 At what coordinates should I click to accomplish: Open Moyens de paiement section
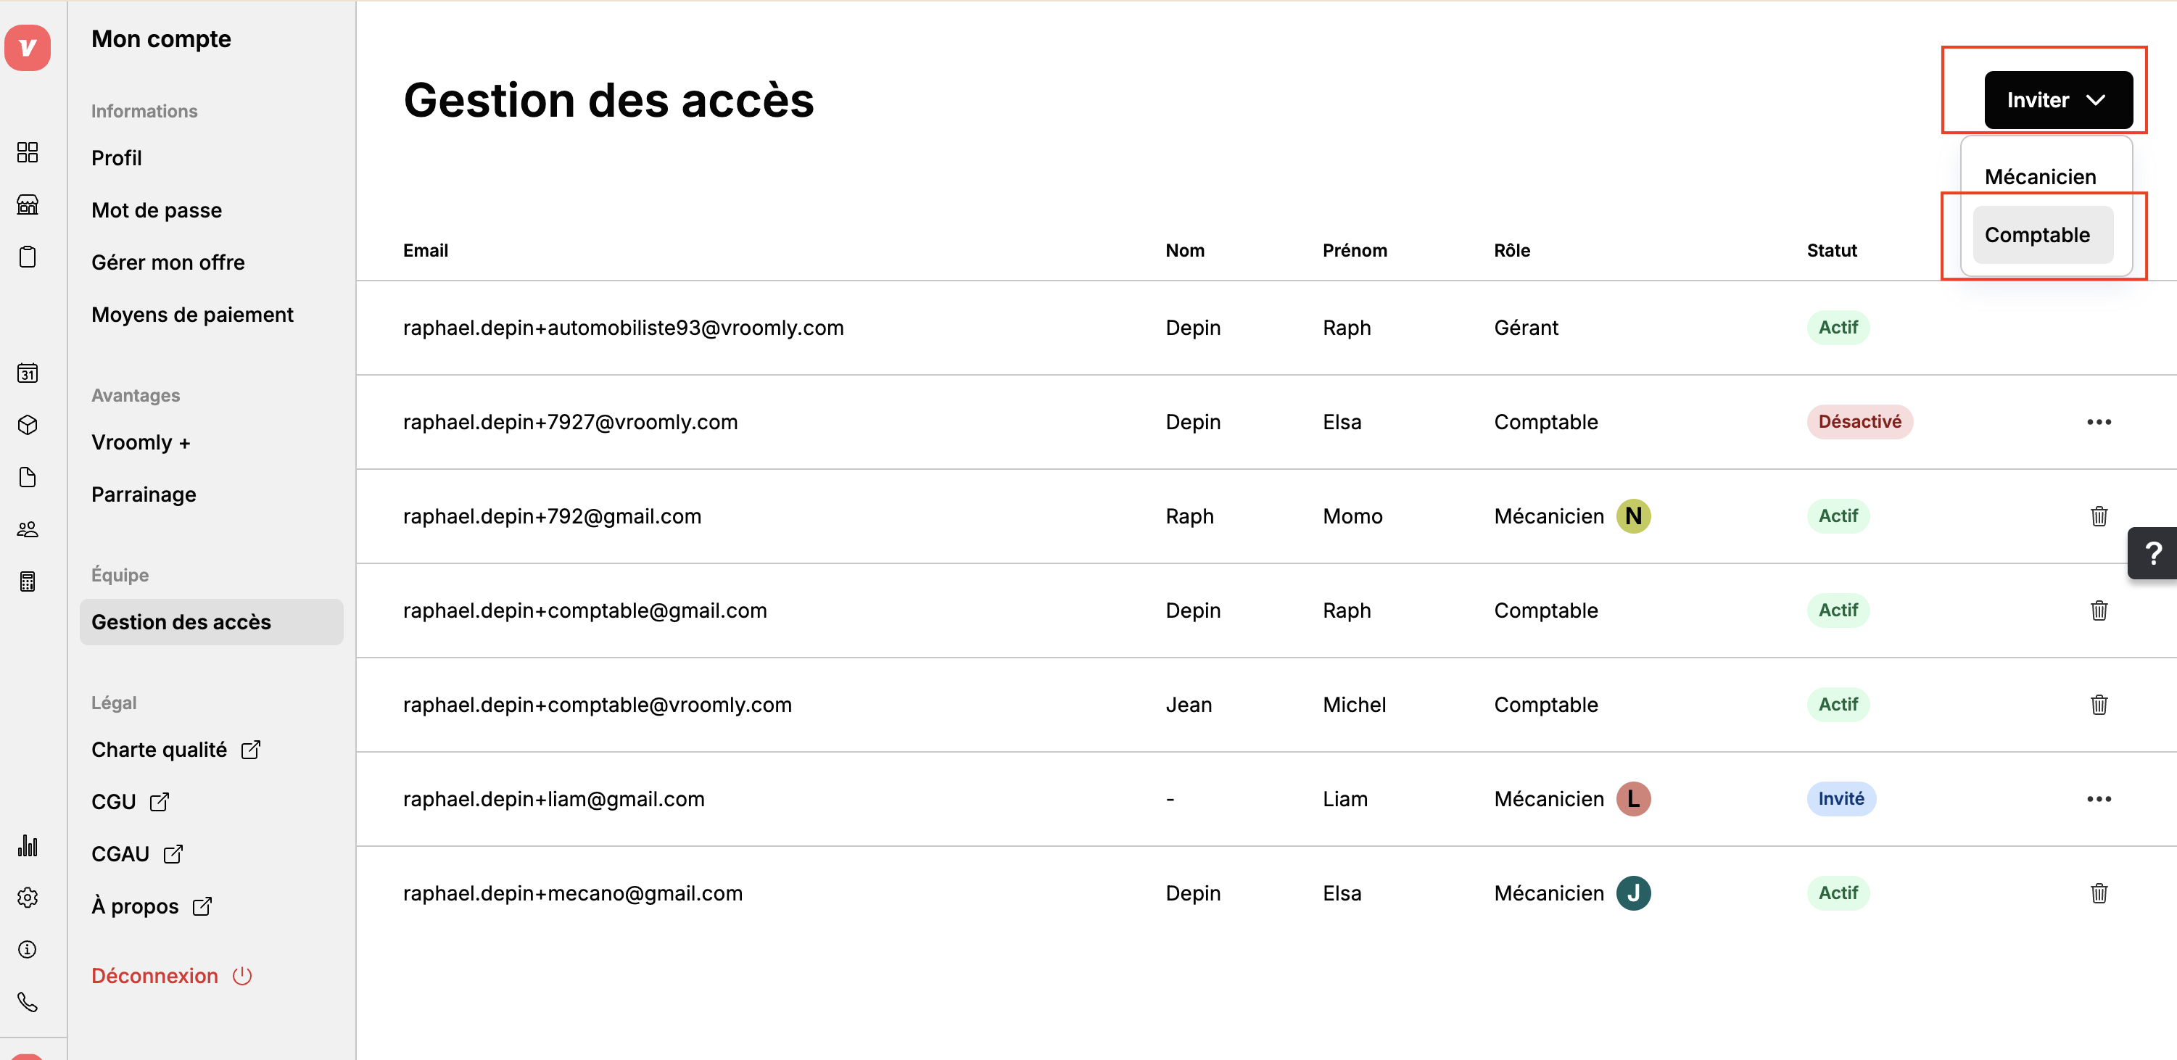pos(192,314)
